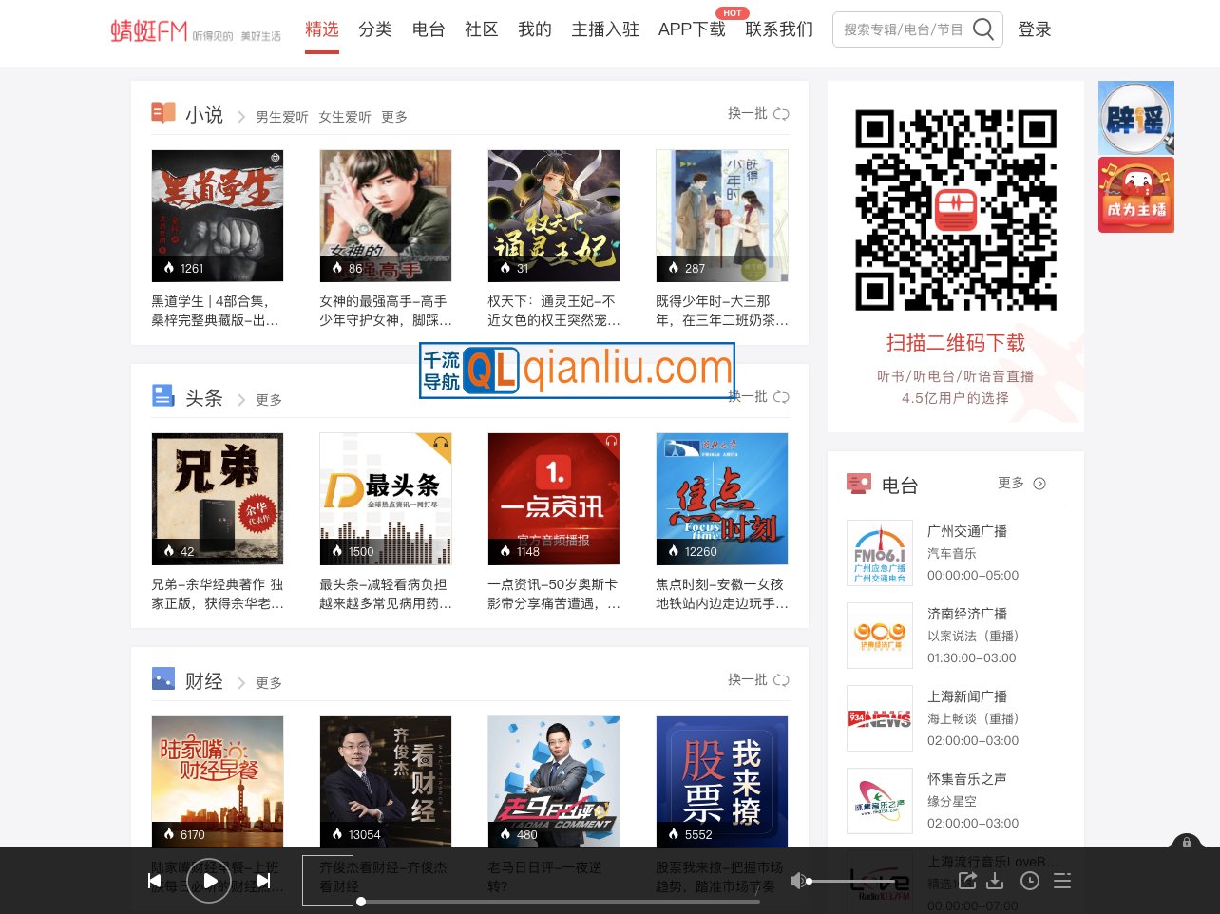Expand 更多 next to 财经
This screenshot has width=1220, height=914.
tap(269, 683)
